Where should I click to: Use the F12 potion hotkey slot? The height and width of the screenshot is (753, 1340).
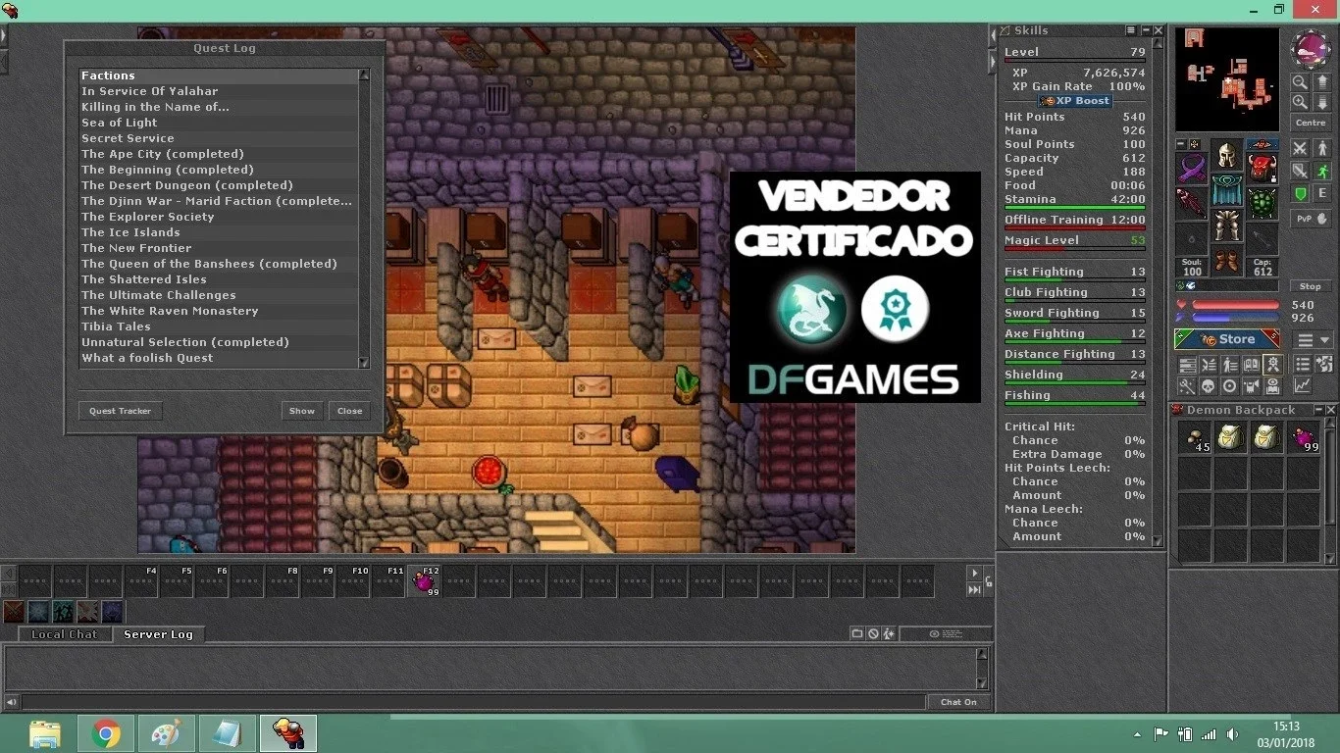[x=424, y=581]
